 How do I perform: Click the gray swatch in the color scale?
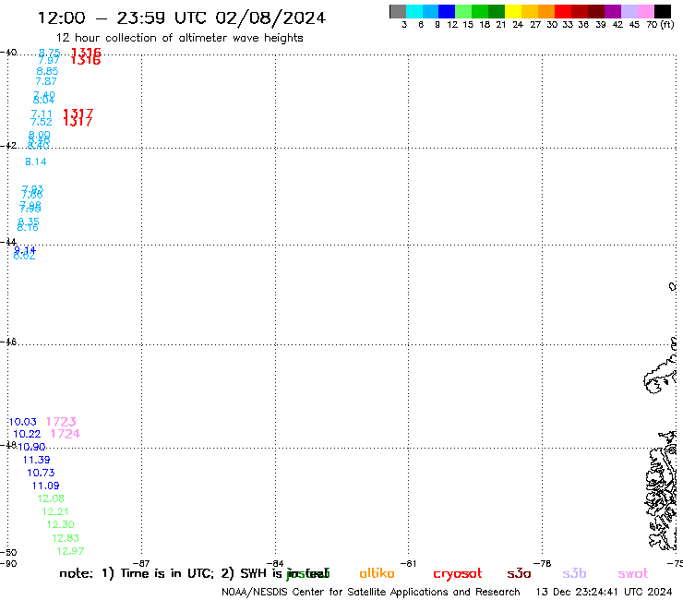(398, 11)
